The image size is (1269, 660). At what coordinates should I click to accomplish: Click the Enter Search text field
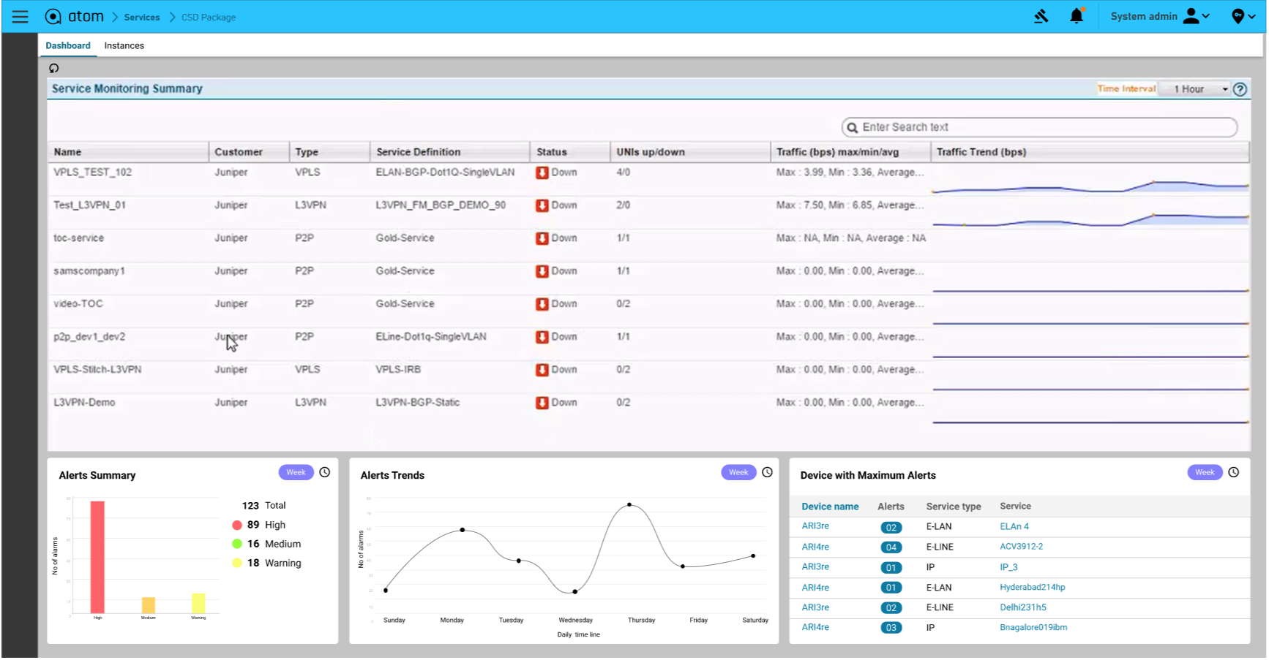pos(1039,127)
